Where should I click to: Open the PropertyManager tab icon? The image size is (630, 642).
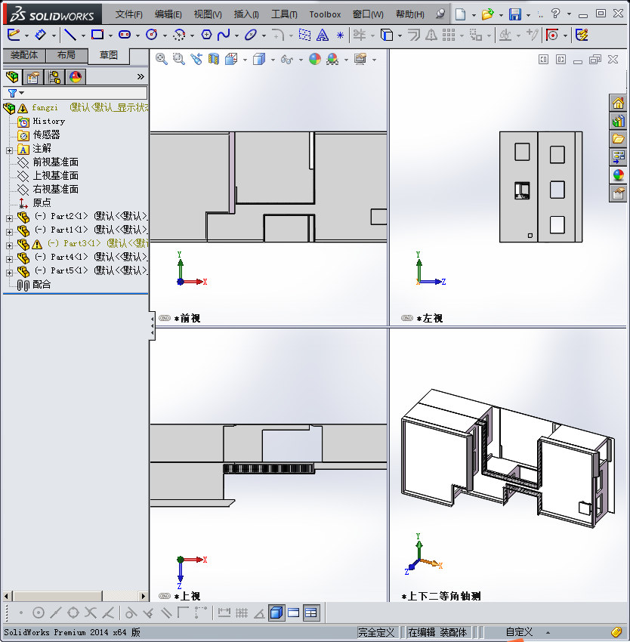click(x=33, y=77)
